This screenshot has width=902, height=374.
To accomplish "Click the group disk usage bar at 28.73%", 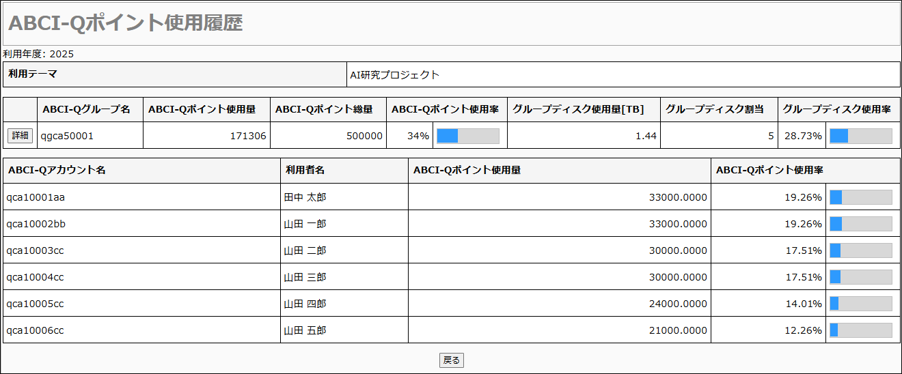I will (x=860, y=136).
